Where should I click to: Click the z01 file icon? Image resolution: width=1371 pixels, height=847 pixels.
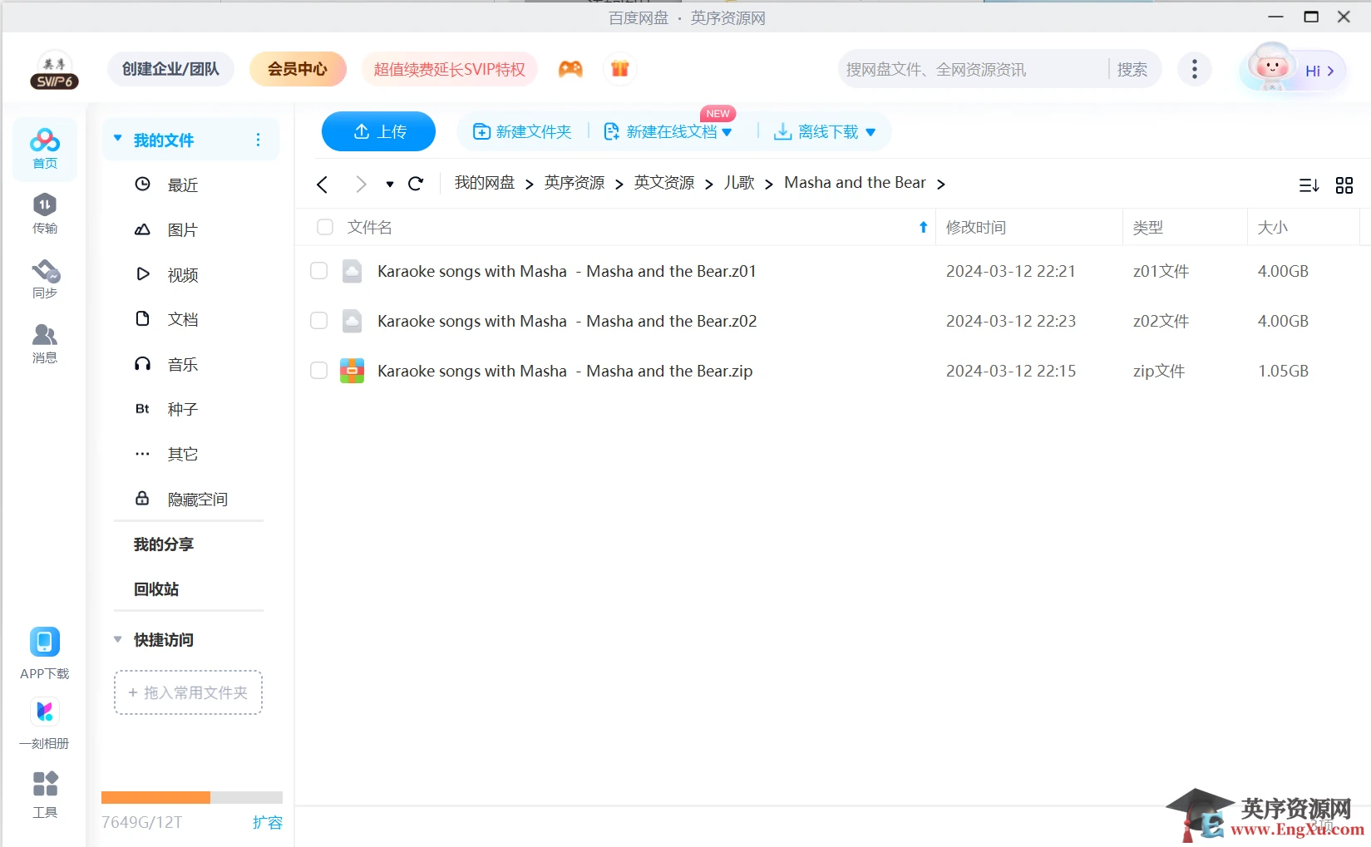(353, 271)
